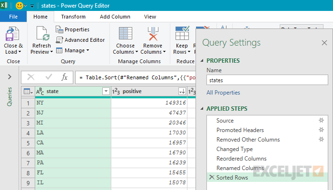Collapse the APPLIED STEPS section
333x190 pixels.
(202, 109)
